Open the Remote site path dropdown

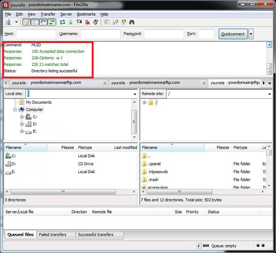[269, 94]
